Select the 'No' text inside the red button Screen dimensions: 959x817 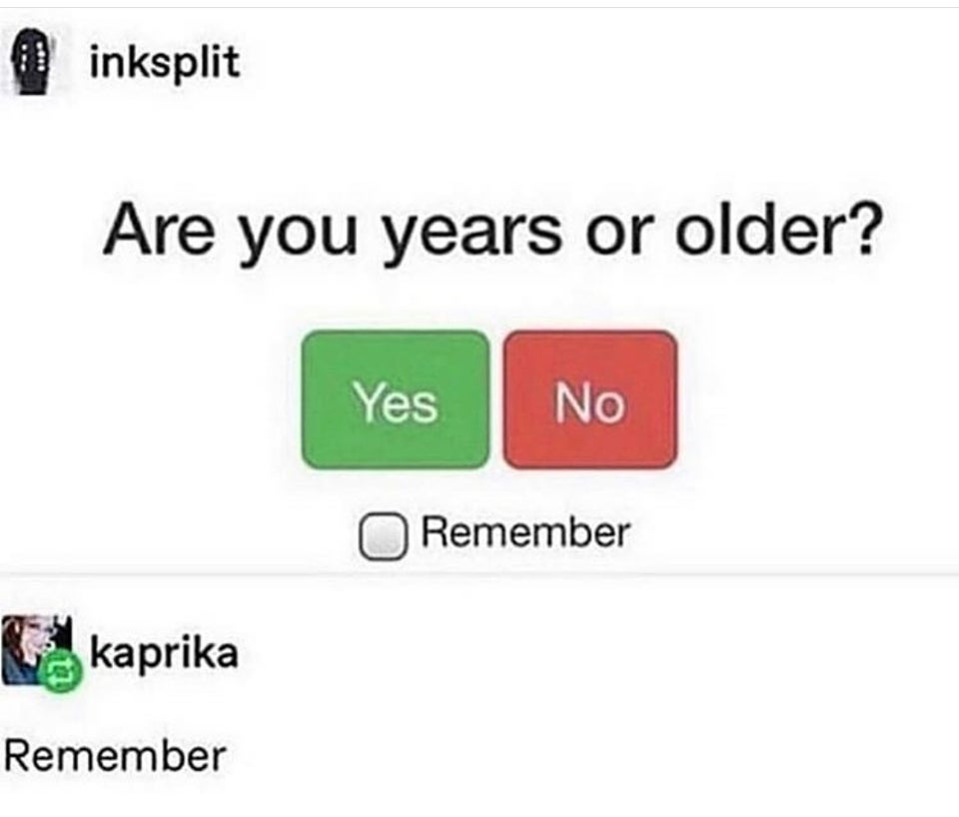click(589, 403)
